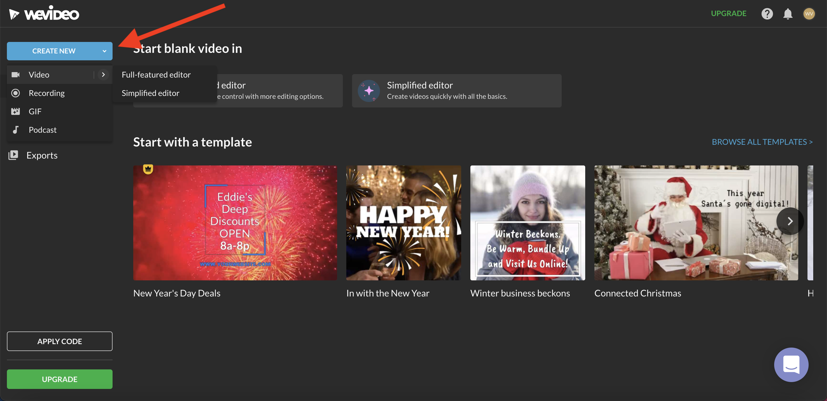Screen dimensions: 827x401
Task: Click the 'In with the New Year' title
Action: coord(388,293)
